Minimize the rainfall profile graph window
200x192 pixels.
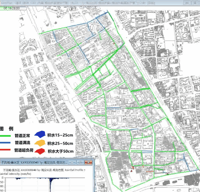[72, 162]
